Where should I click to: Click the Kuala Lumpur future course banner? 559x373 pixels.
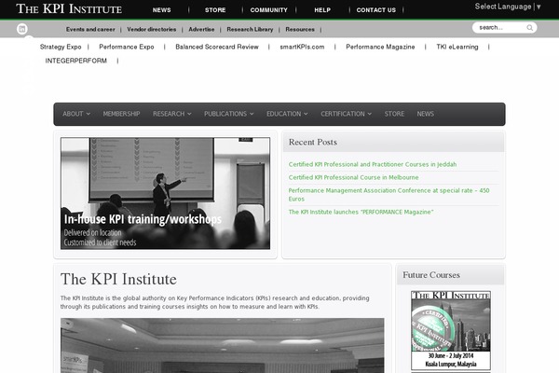click(451, 330)
